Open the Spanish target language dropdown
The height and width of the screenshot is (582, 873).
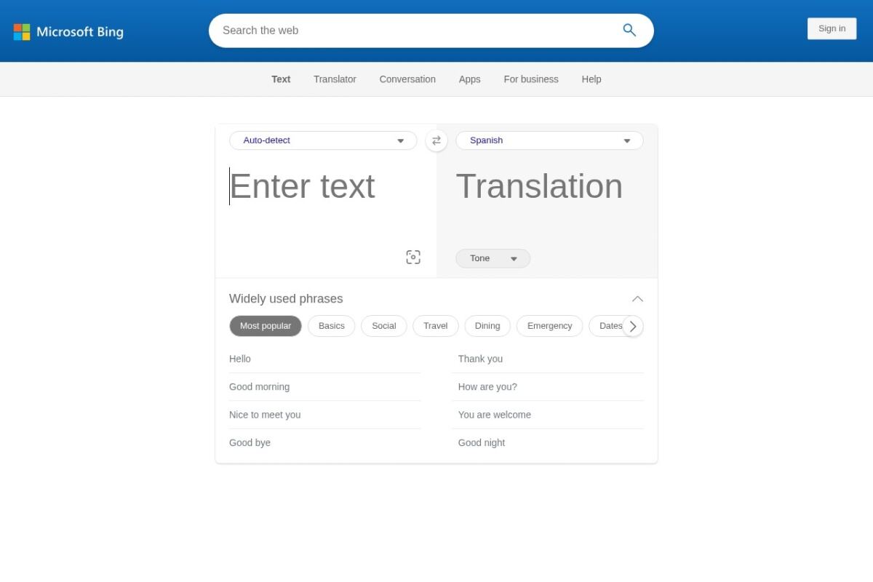pyautogui.click(x=549, y=140)
